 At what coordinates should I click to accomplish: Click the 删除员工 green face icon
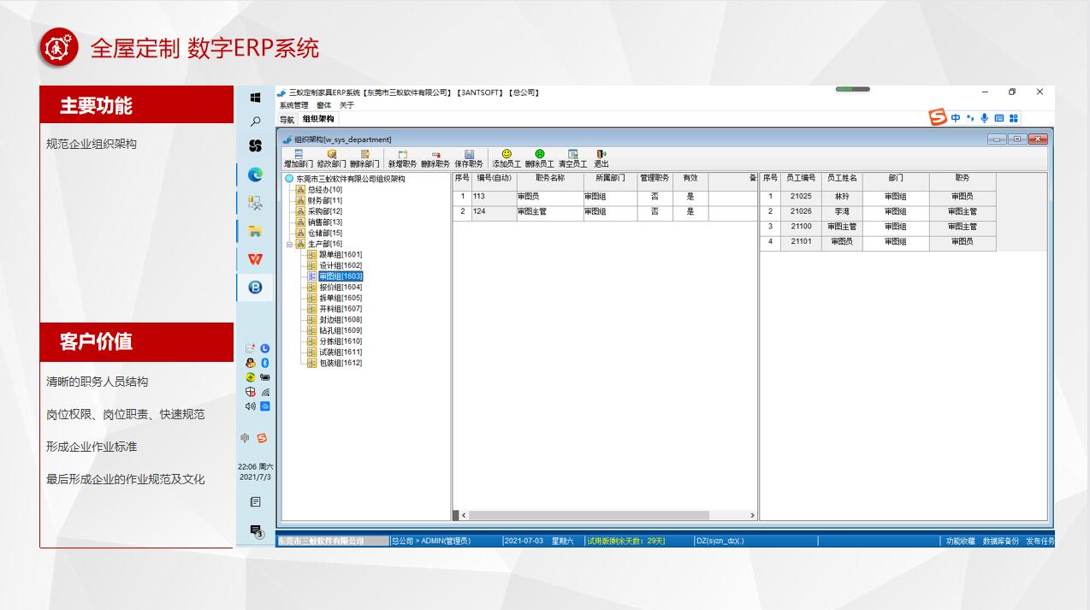pos(539,155)
